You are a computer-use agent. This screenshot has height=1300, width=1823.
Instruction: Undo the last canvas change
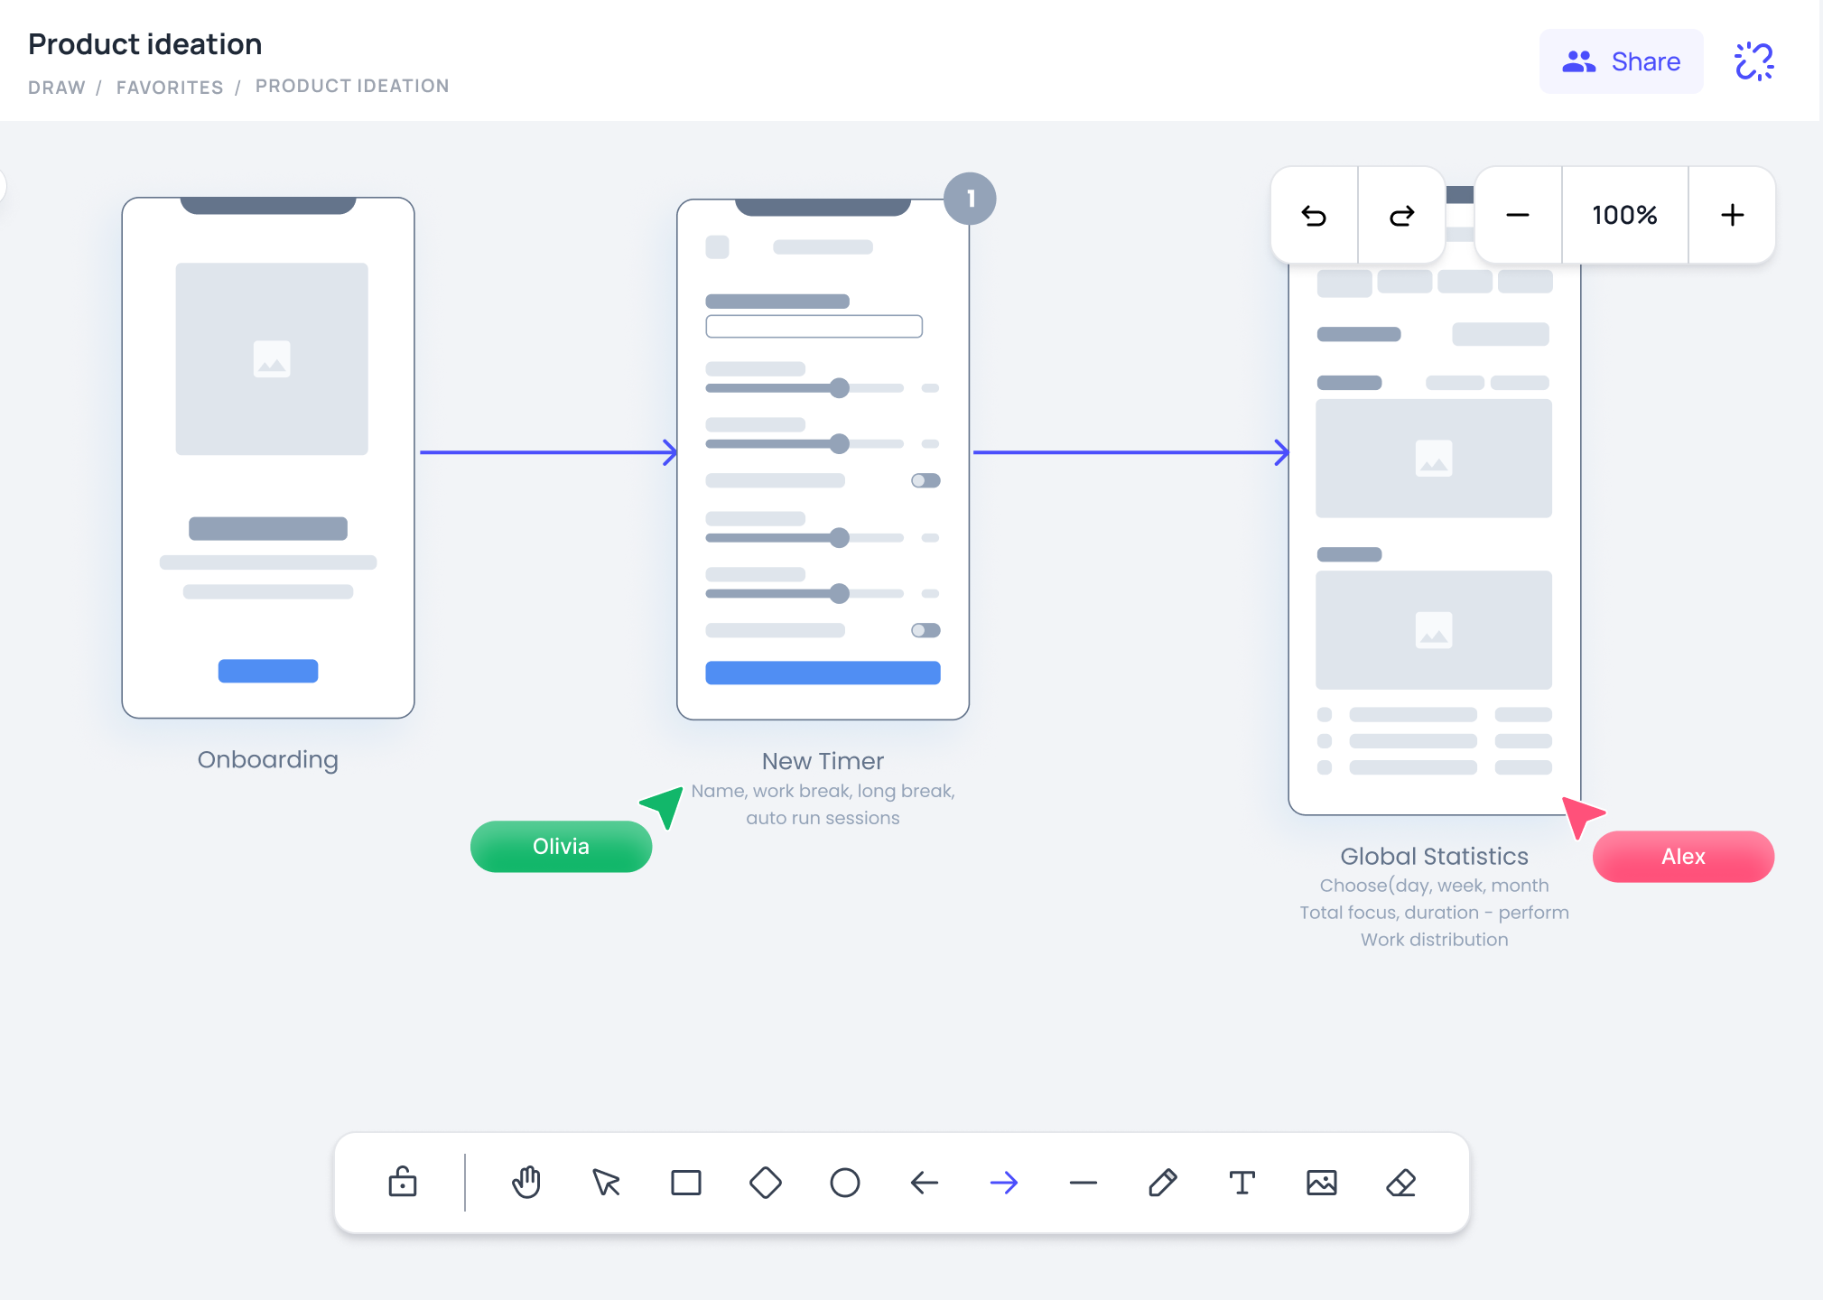[1315, 215]
